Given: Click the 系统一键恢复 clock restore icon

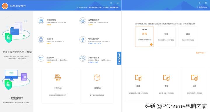Looking at the screenshot, I should pyautogui.click(x=83, y=58).
